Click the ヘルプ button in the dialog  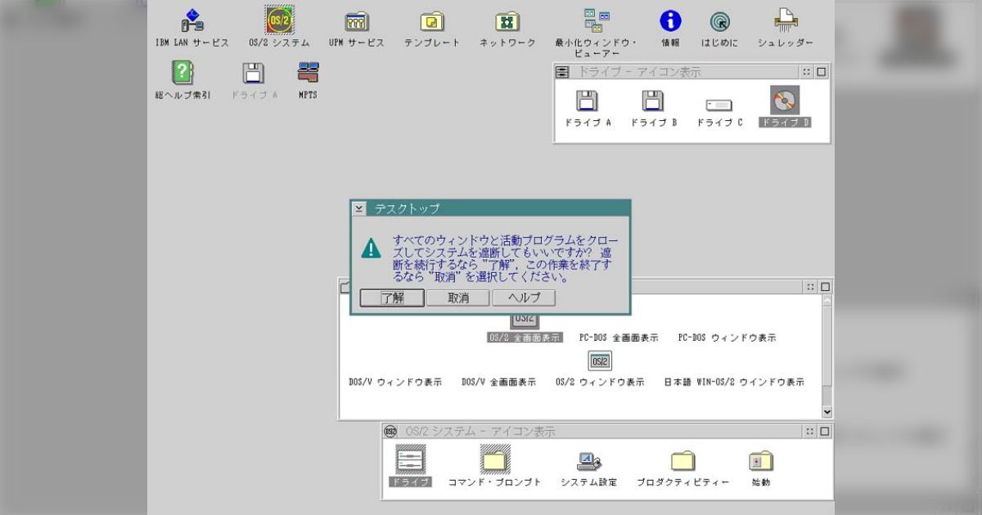524,298
